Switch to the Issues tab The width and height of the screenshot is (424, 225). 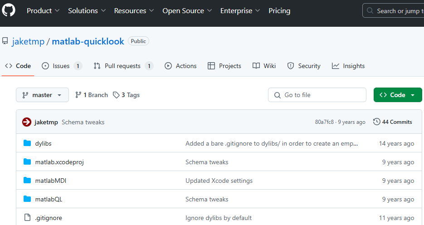click(61, 66)
